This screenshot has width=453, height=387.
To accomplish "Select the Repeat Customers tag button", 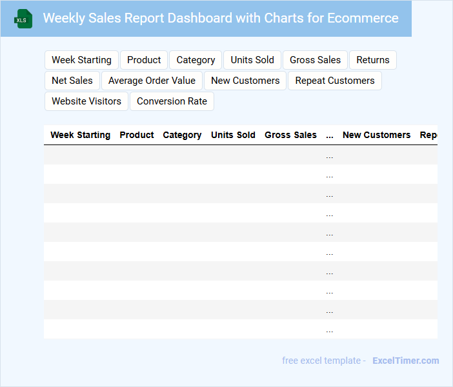I will 335,81.
